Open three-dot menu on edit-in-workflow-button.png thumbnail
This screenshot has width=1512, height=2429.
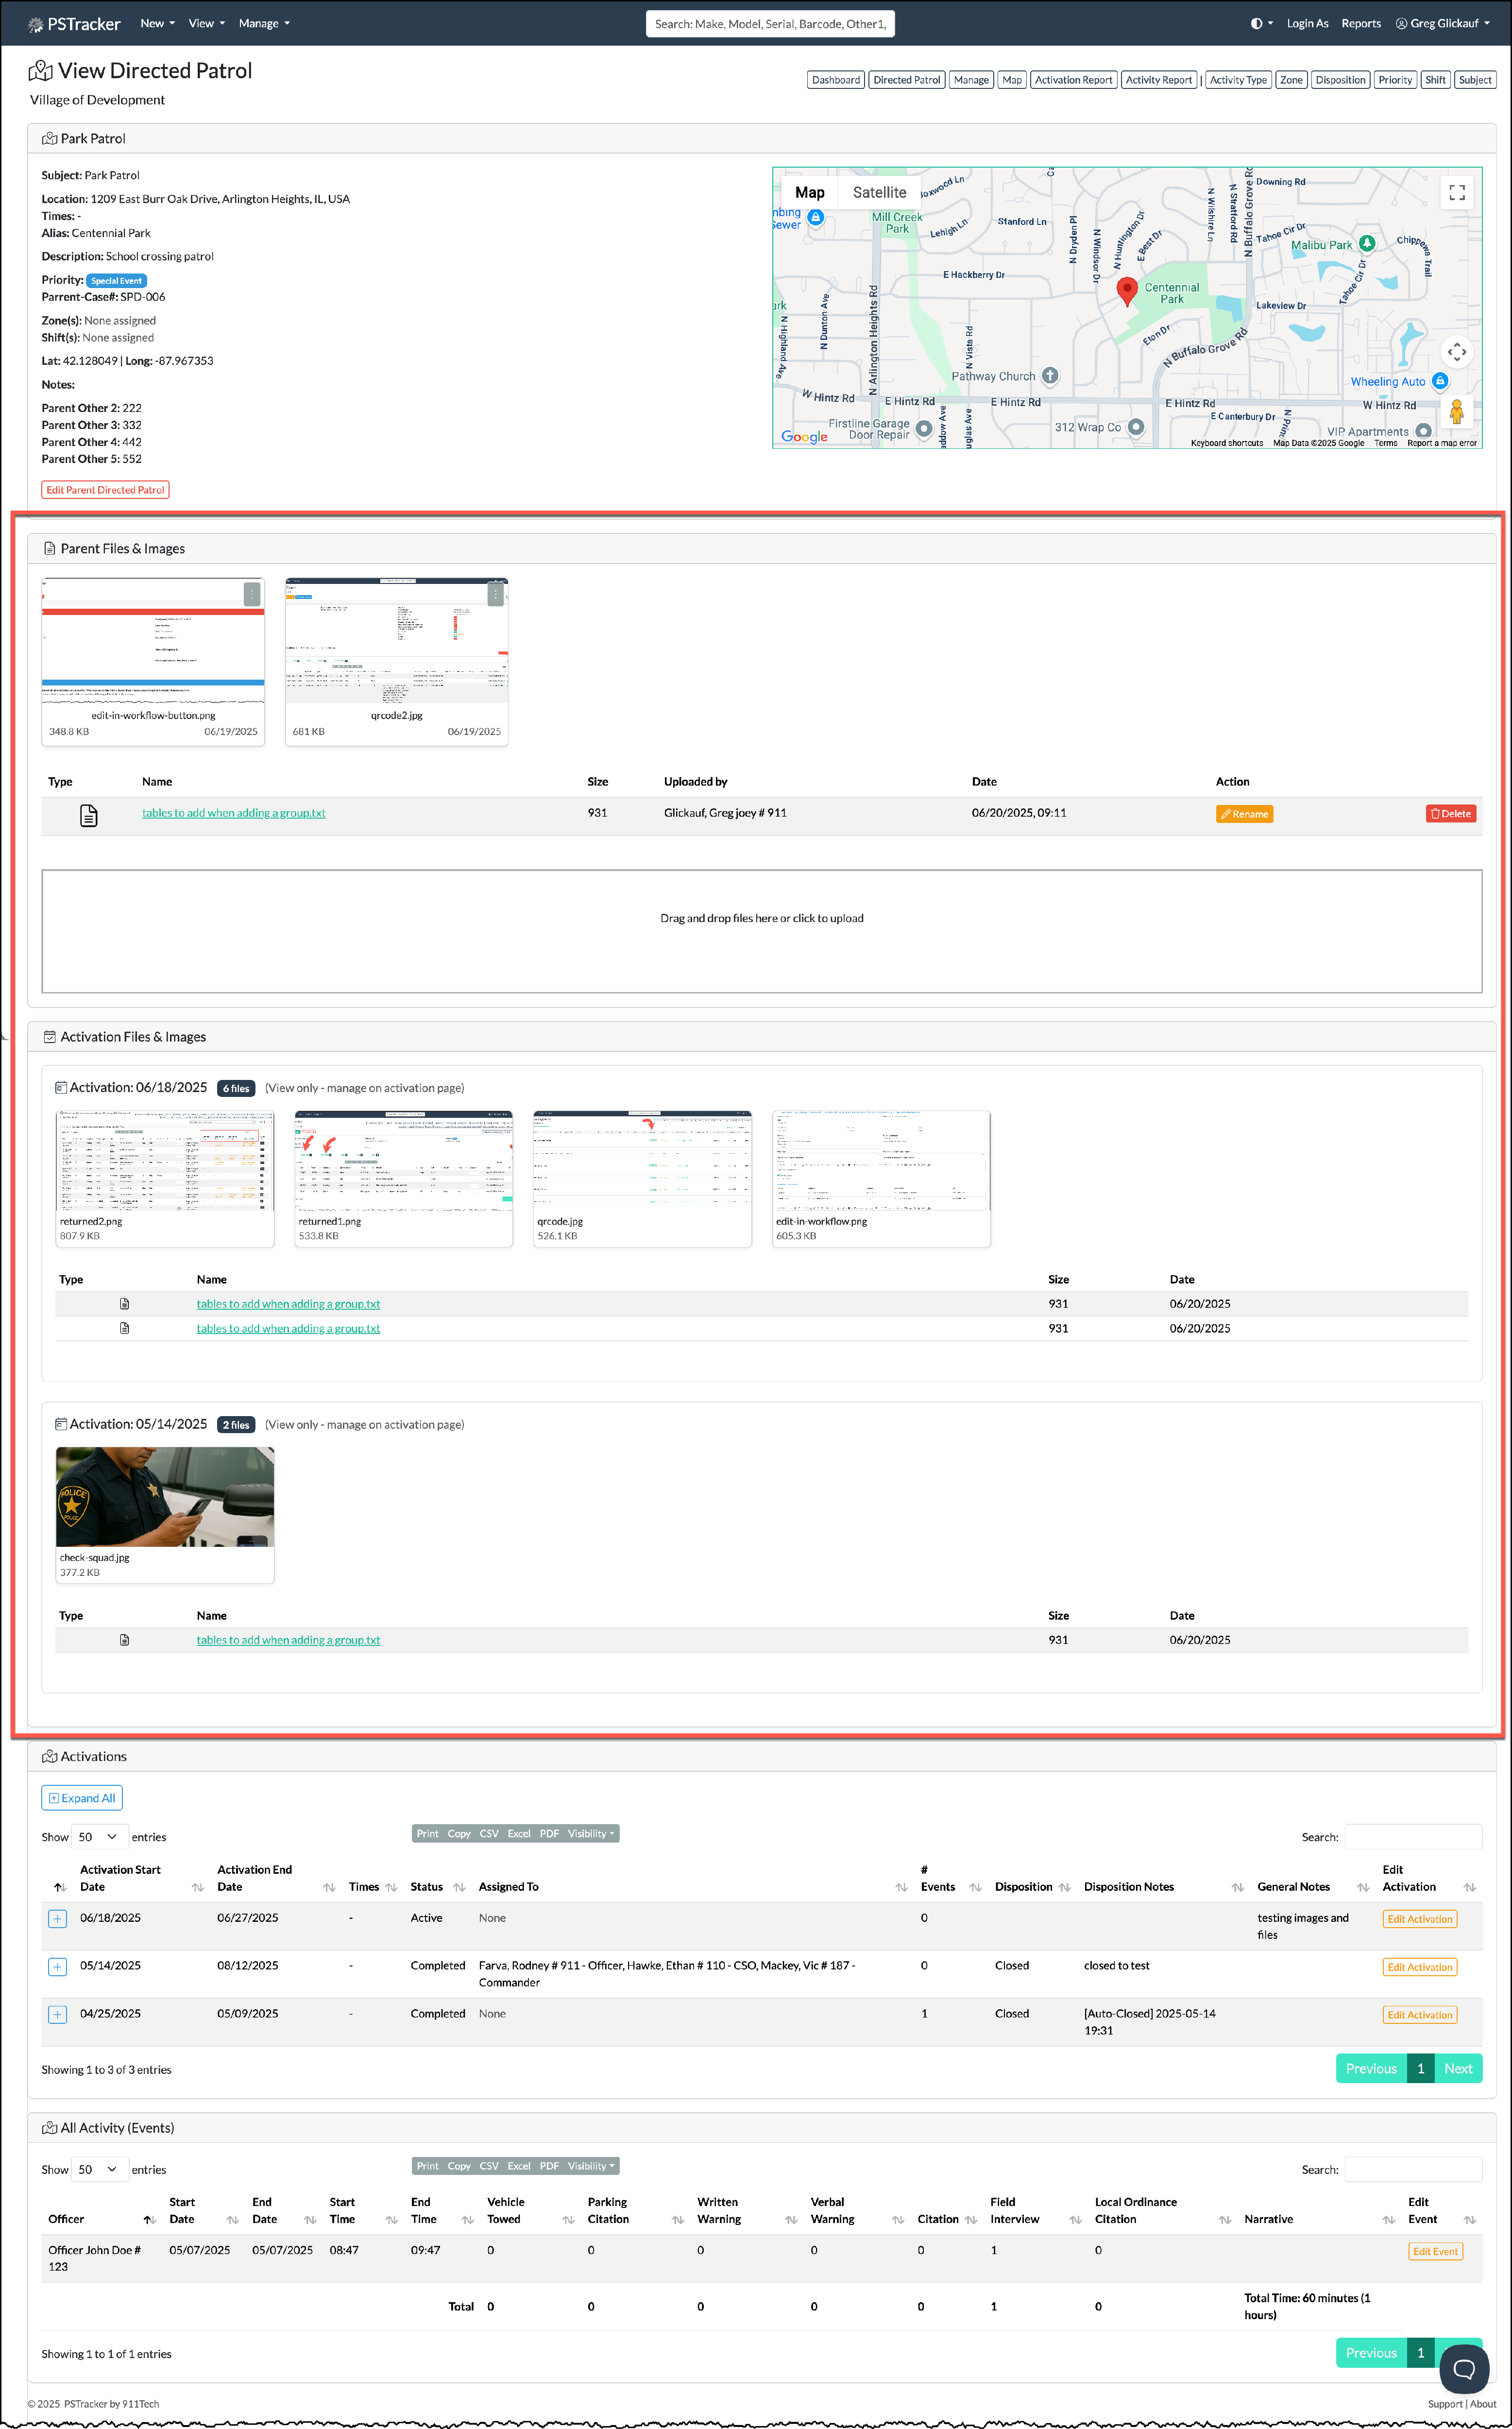click(x=251, y=594)
